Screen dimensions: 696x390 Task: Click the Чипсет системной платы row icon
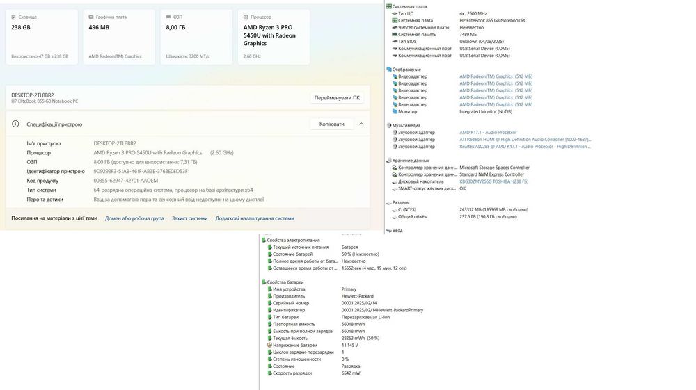[x=395, y=28]
